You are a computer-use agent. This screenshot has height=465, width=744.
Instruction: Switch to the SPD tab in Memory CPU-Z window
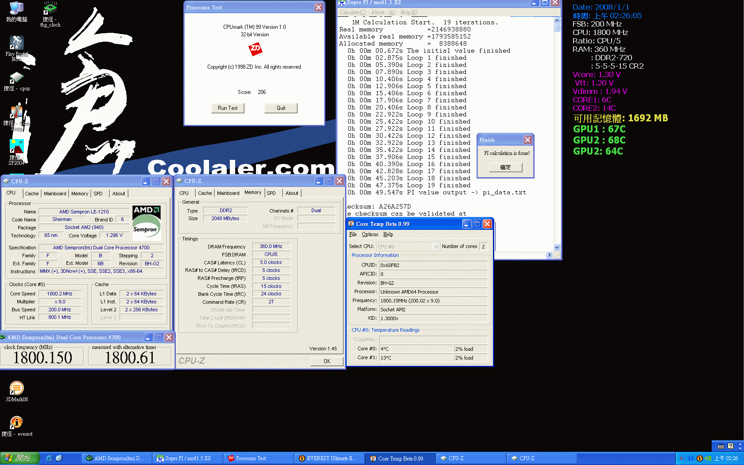tap(271, 193)
